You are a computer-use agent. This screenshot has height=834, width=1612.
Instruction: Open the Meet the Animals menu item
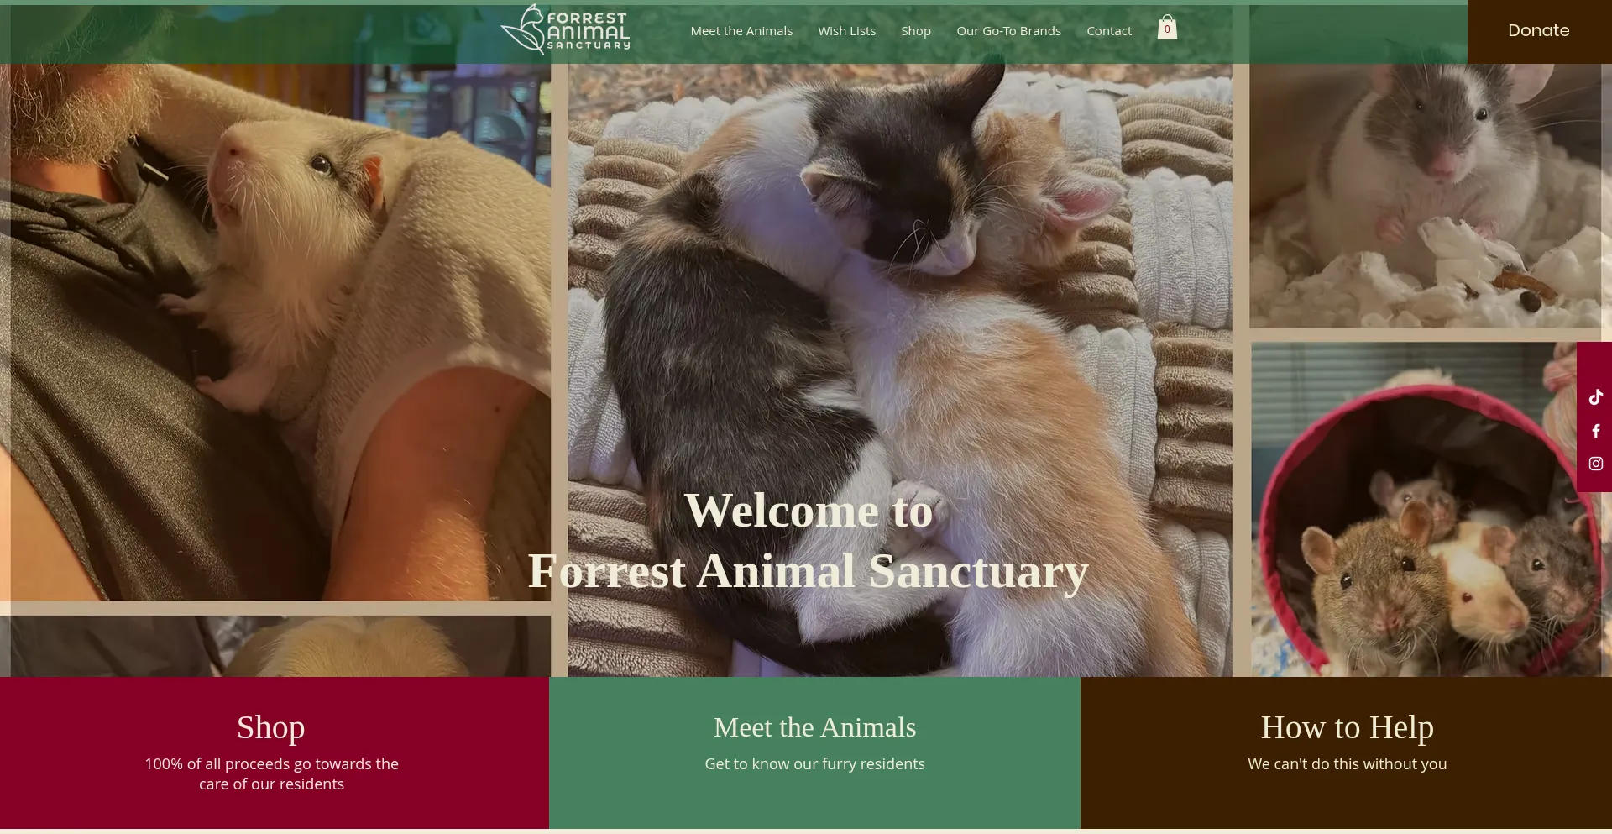pyautogui.click(x=741, y=31)
